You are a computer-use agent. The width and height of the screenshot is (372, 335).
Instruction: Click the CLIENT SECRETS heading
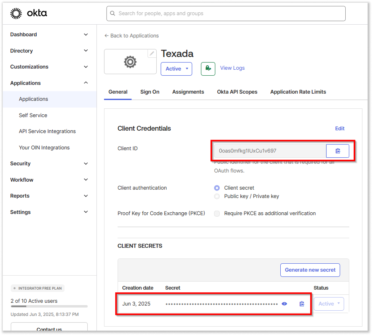tap(140, 246)
